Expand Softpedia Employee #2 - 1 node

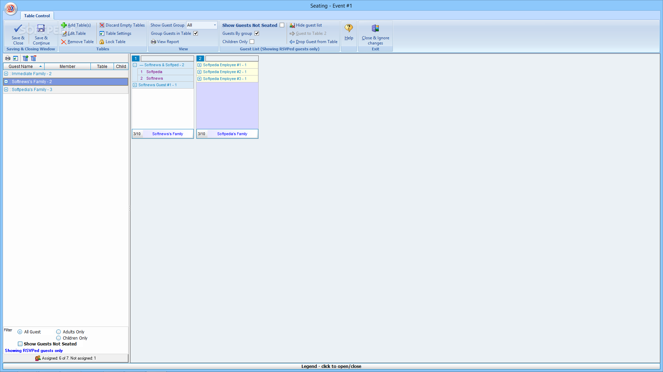point(200,72)
